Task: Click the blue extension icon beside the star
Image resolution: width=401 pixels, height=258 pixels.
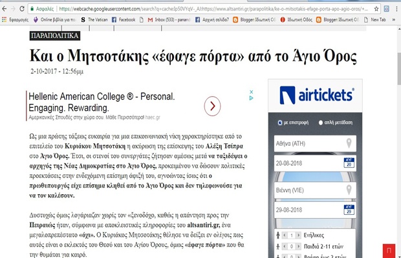Action: coord(386,9)
